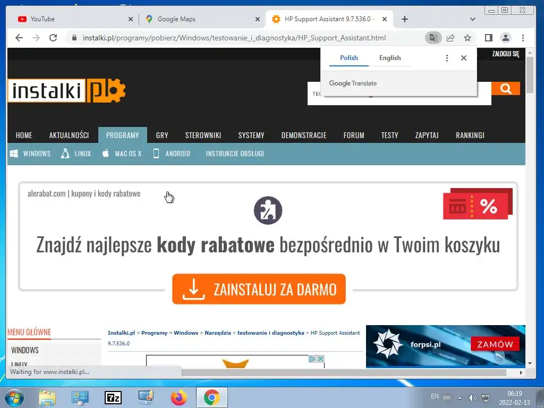Open the HOME menu item
The width and height of the screenshot is (544, 408).
pos(24,135)
